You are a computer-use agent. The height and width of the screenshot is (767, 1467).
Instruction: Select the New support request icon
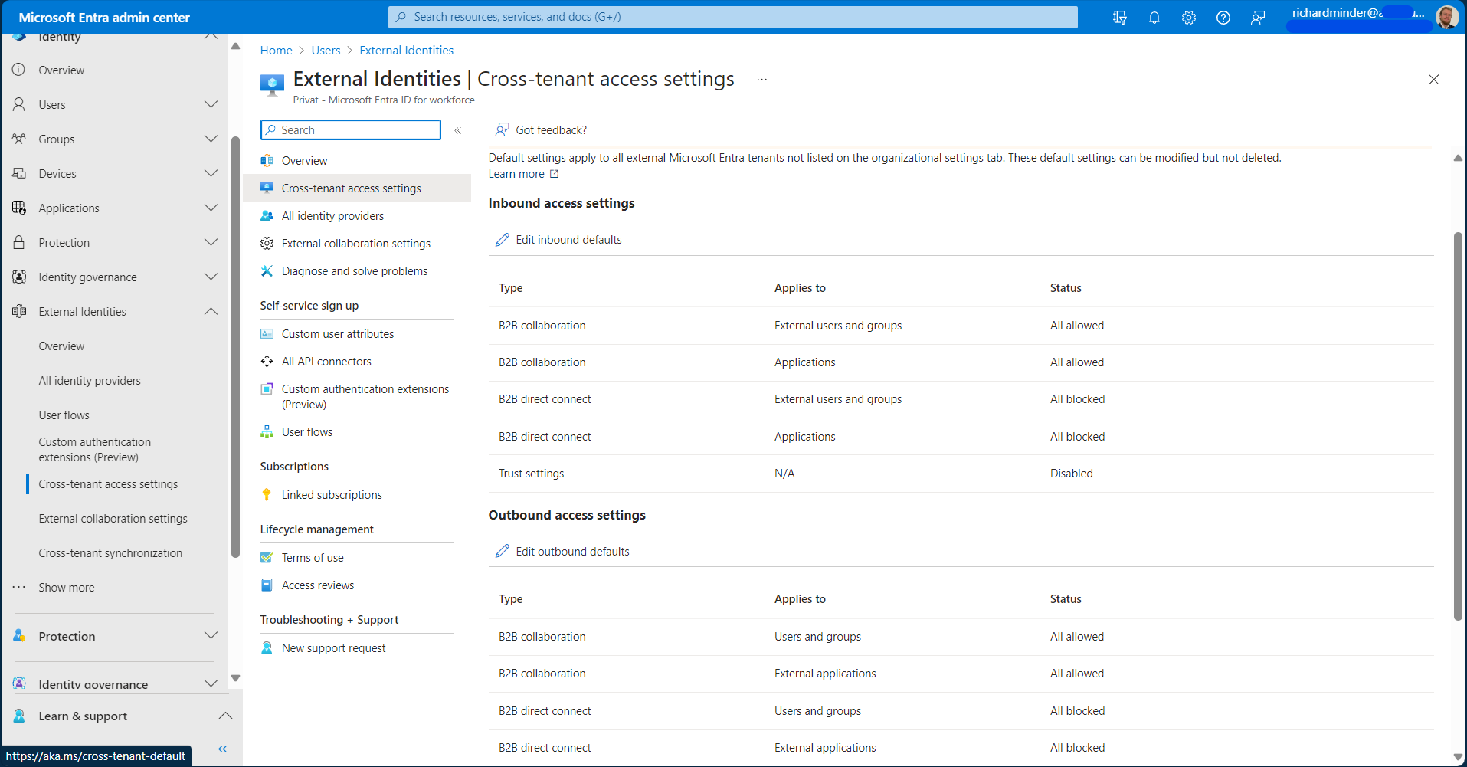[266, 647]
